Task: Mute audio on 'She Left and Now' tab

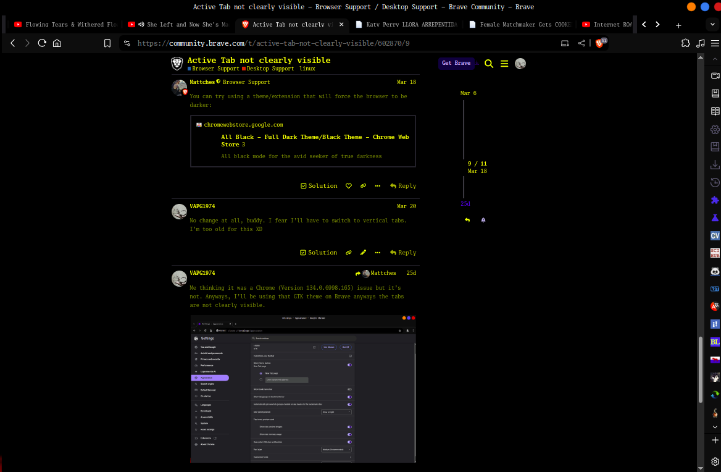Action: click(x=141, y=24)
